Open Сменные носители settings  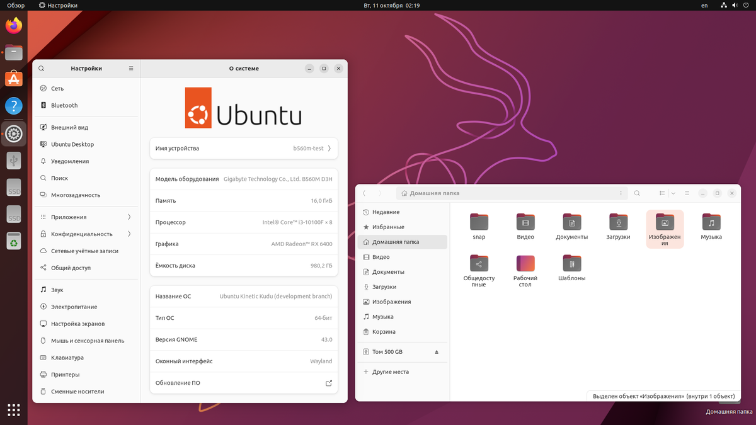pos(86,392)
